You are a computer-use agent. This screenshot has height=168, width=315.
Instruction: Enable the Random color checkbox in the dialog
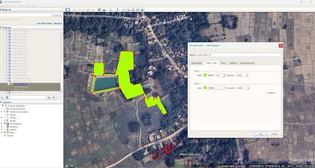click(266, 93)
